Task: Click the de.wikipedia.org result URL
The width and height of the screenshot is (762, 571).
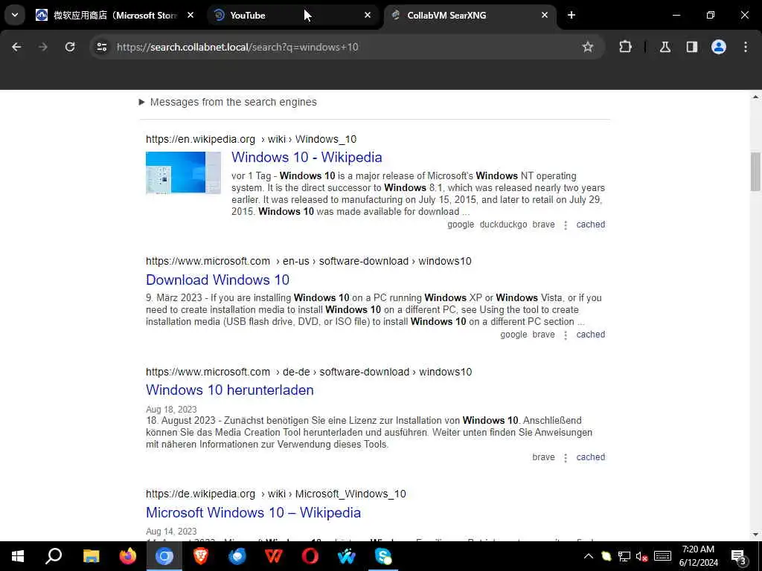Action: [275, 494]
